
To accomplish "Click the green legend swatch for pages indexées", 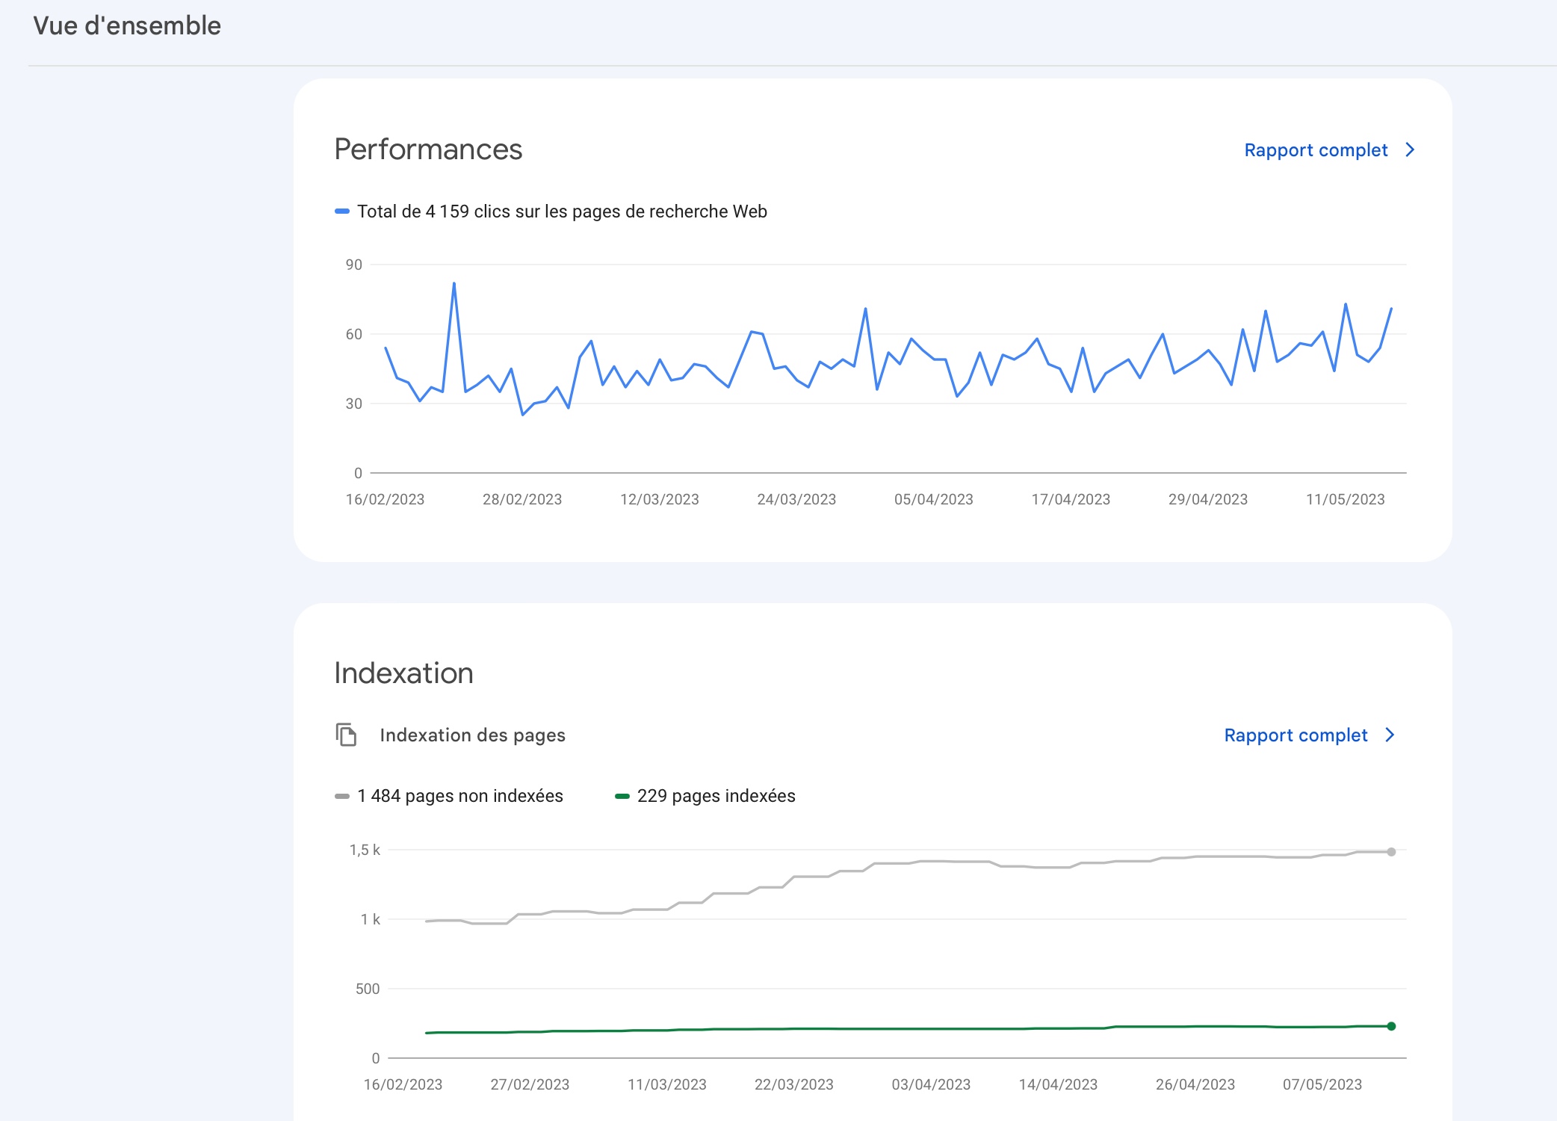I will coord(622,797).
